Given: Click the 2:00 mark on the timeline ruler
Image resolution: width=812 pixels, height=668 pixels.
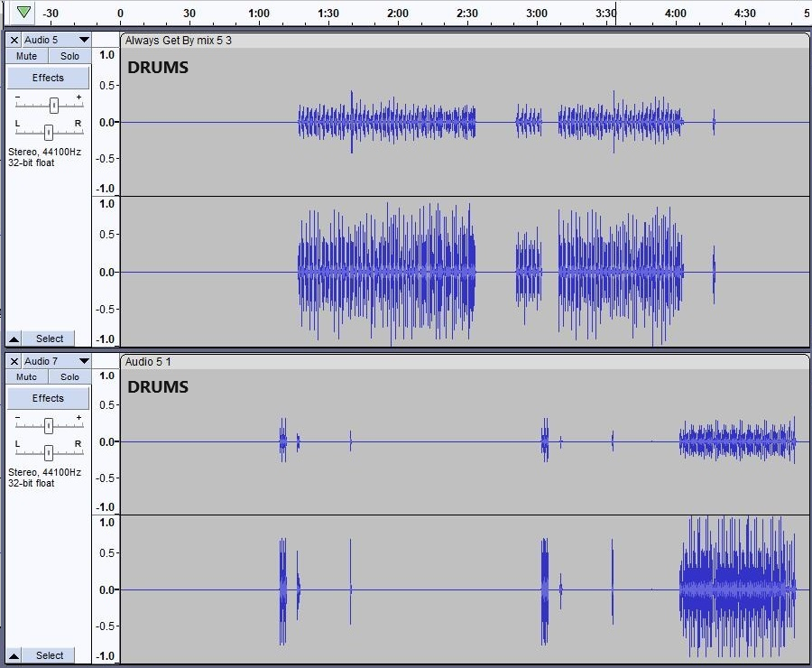Looking at the screenshot, I should [x=398, y=14].
